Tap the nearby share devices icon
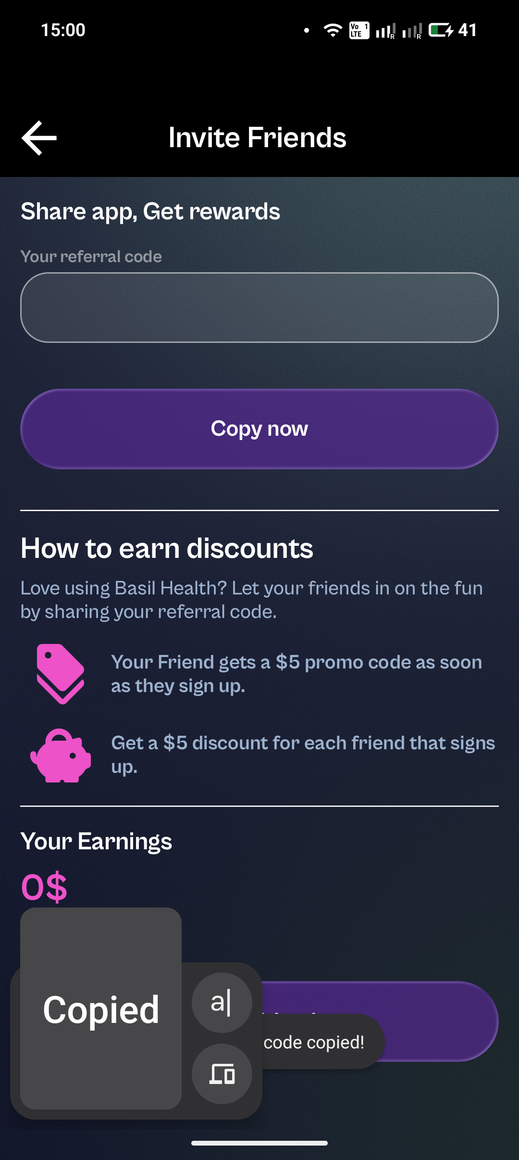 [222, 1074]
